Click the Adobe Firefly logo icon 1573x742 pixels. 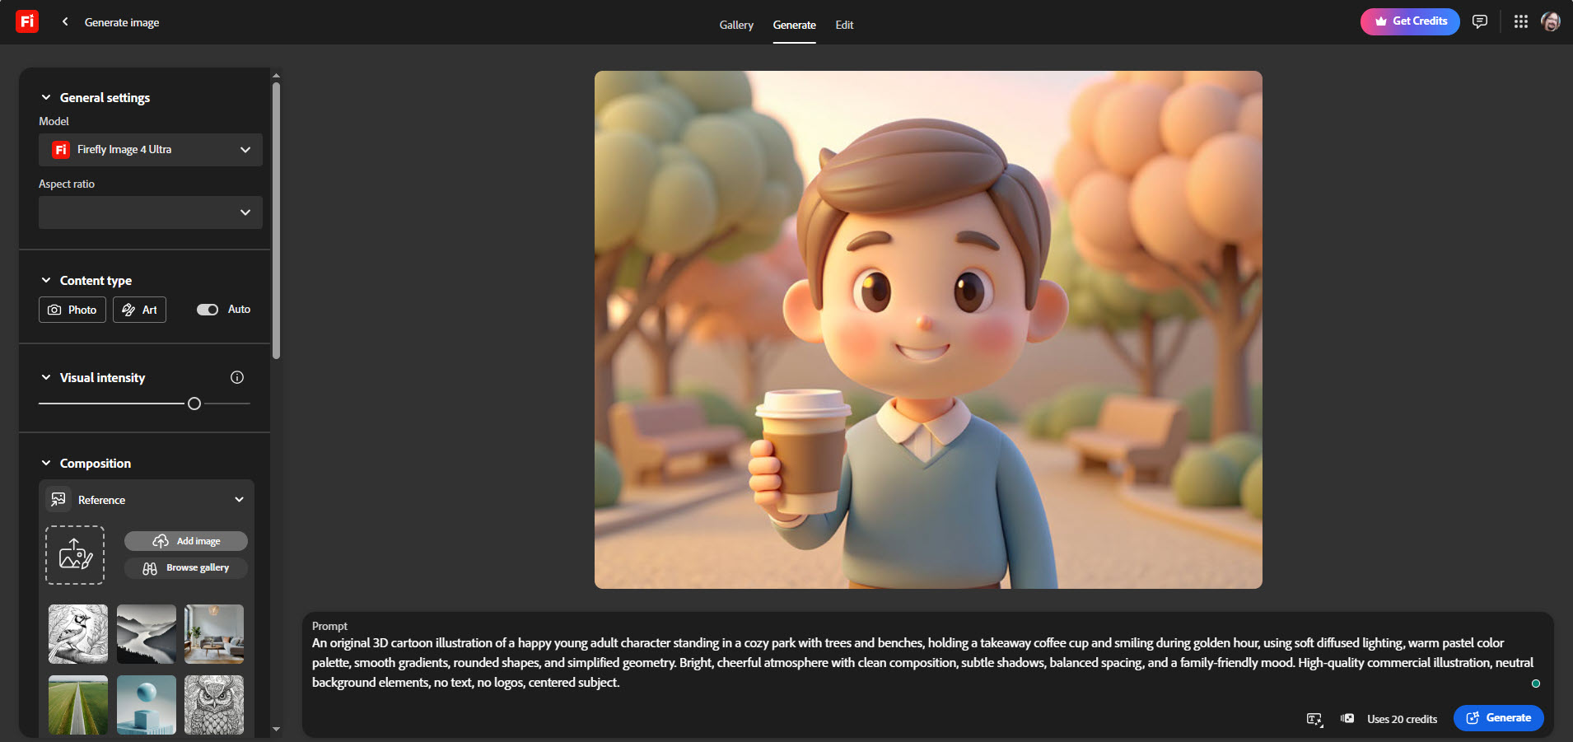click(x=27, y=21)
